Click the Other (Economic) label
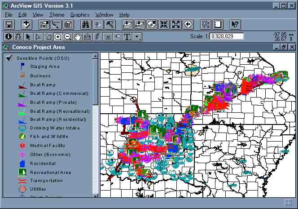 click(x=50, y=154)
